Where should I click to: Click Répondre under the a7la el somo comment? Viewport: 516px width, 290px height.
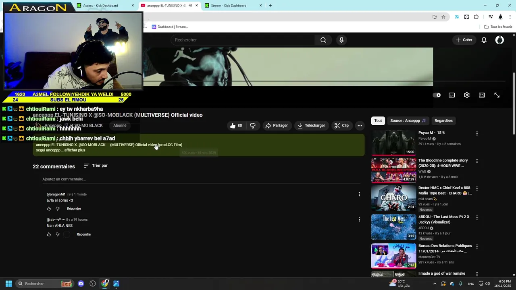[74, 209]
